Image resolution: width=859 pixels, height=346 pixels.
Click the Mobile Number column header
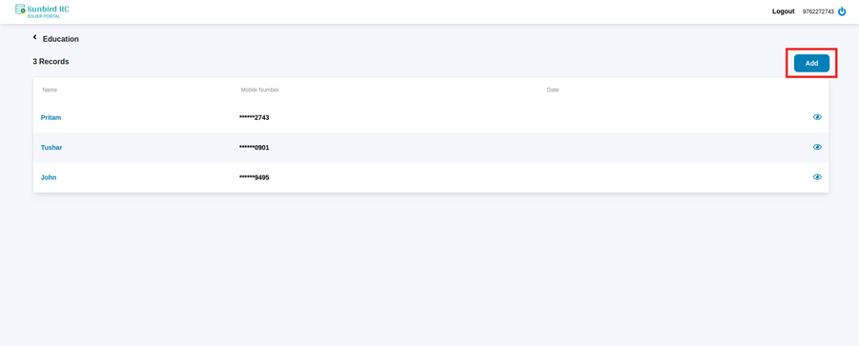pyautogui.click(x=259, y=90)
